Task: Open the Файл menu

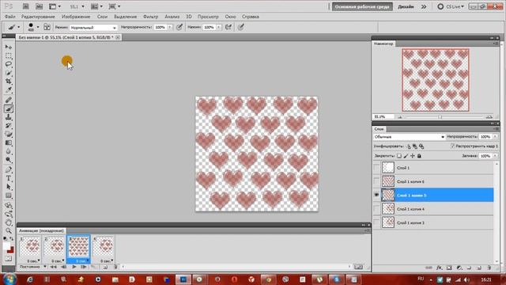Action: 10,17
